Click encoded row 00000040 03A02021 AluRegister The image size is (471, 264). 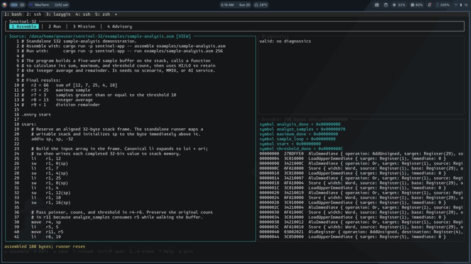tap(361, 231)
